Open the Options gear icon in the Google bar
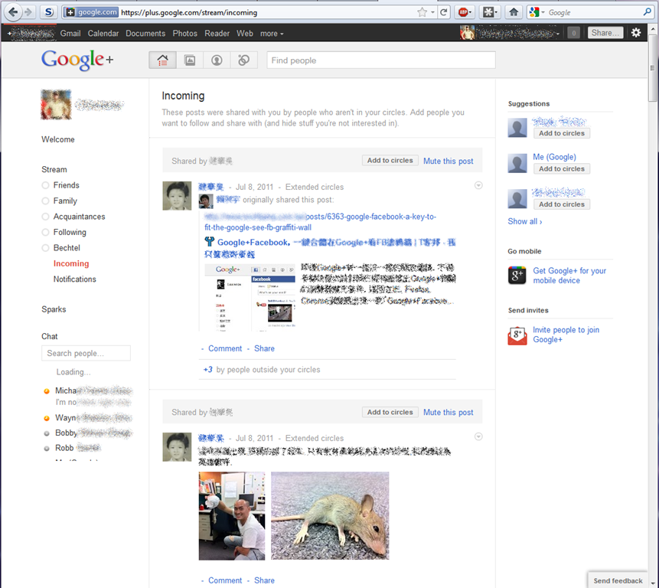 (636, 32)
